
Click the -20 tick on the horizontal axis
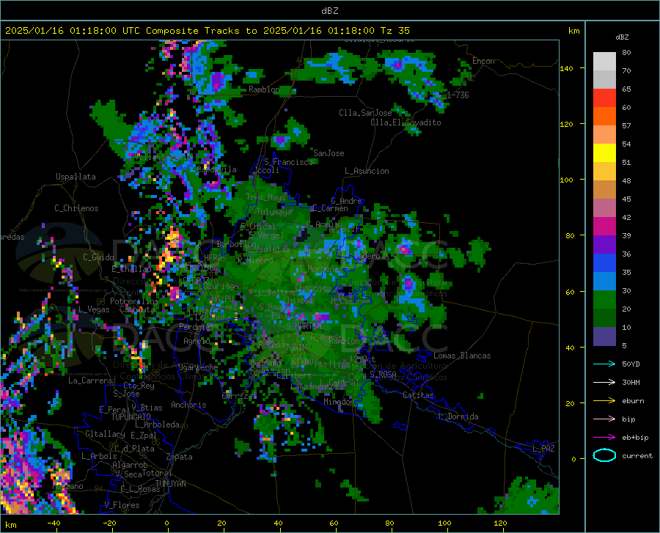point(109,523)
